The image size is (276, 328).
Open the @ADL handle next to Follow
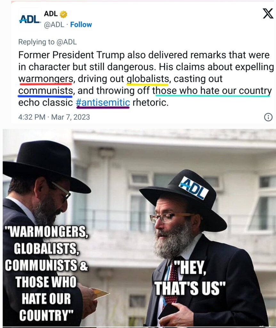point(54,25)
